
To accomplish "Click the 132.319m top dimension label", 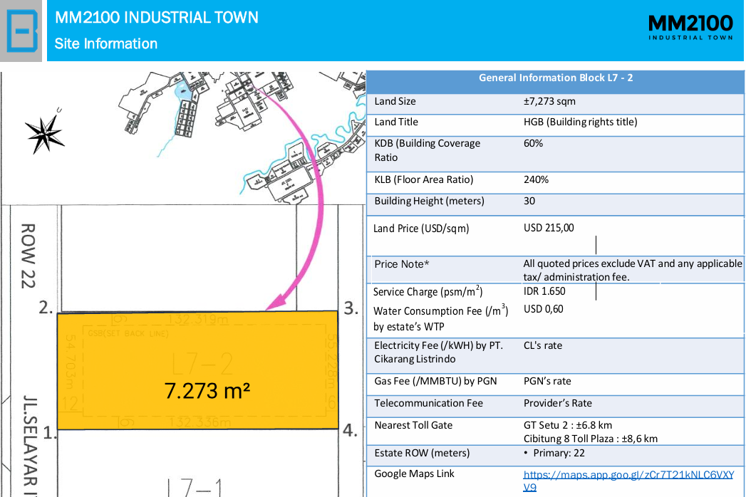I will point(197,319).
